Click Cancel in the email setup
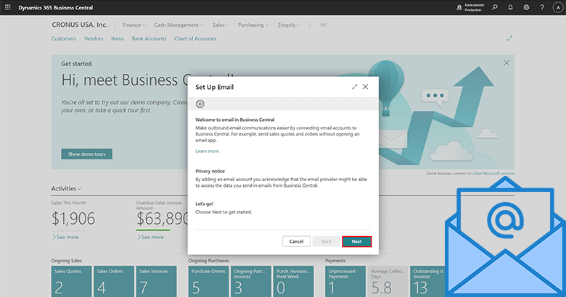566x297 pixels. coord(296,241)
